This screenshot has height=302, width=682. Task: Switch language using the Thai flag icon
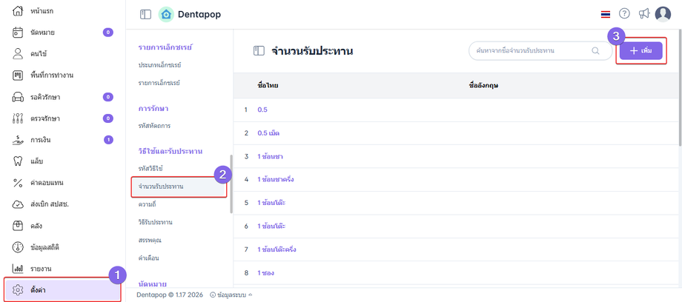606,14
